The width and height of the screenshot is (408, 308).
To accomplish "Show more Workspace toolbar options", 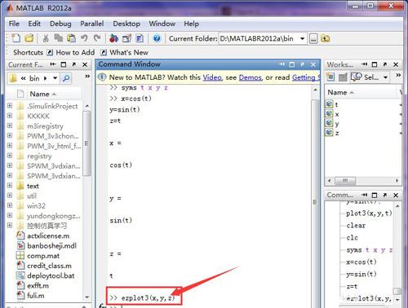I will [x=398, y=75].
